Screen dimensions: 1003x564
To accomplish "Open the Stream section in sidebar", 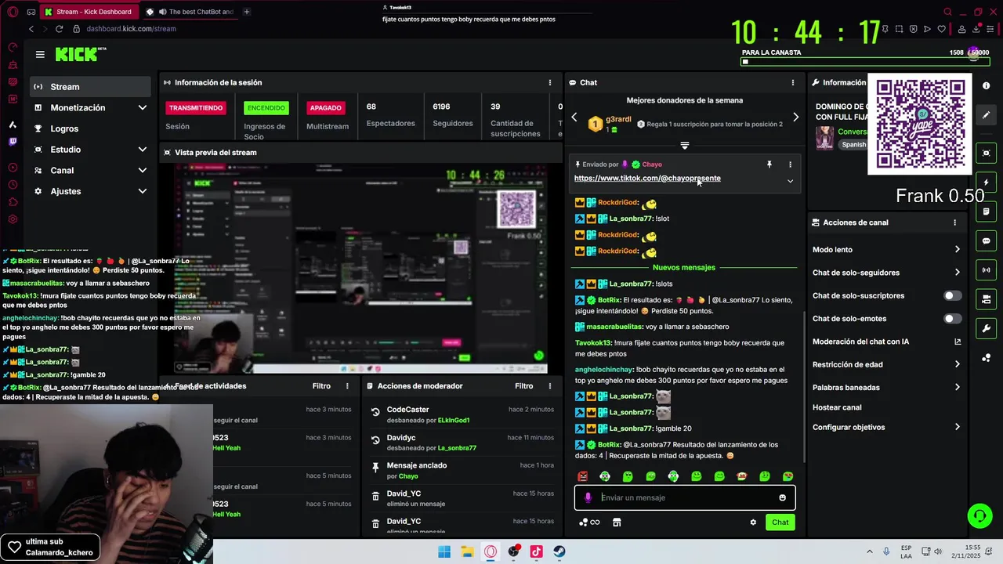I will tap(90, 87).
